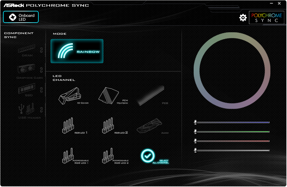The image size is (287, 187).
Task: Click the green color slider
Action: 232,132
